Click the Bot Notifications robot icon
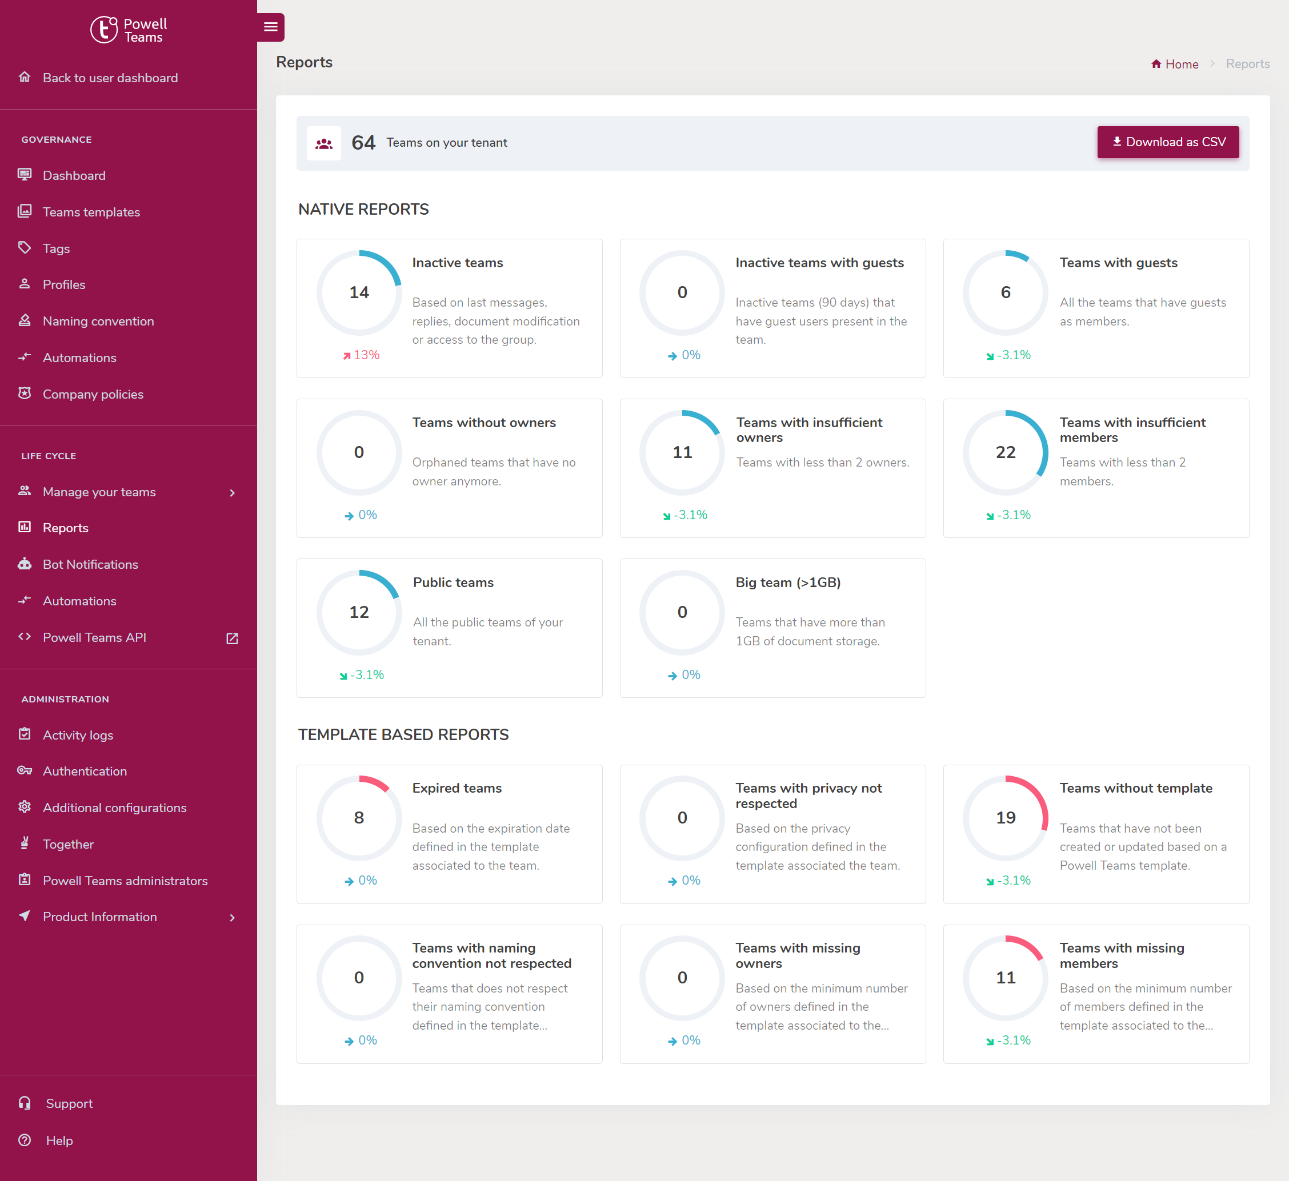The image size is (1289, 1181). tap(25, 564)
